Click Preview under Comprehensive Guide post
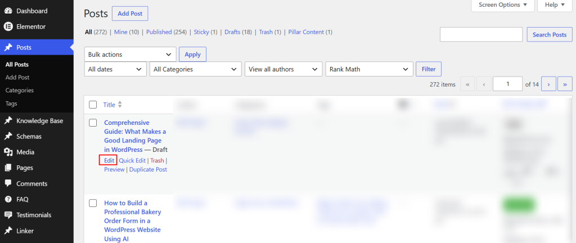The height and width of the screenshot is (243, 576). [114, 169]
